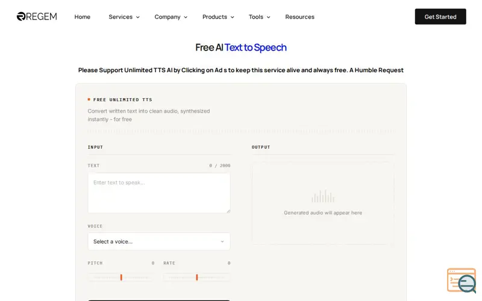Focus the 'Enter text to speak' textarea
Screen dimensions: 482x301
coord(159,193)
